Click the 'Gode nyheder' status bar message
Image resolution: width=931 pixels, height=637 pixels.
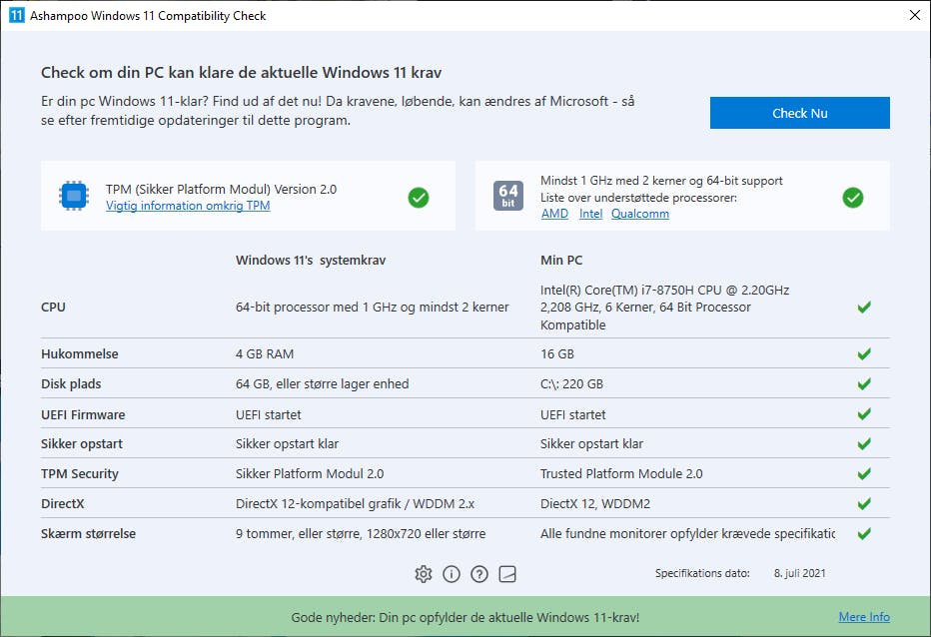(x=465, y=617)
